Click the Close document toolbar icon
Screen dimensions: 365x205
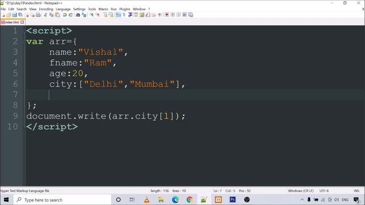(27, 15)
